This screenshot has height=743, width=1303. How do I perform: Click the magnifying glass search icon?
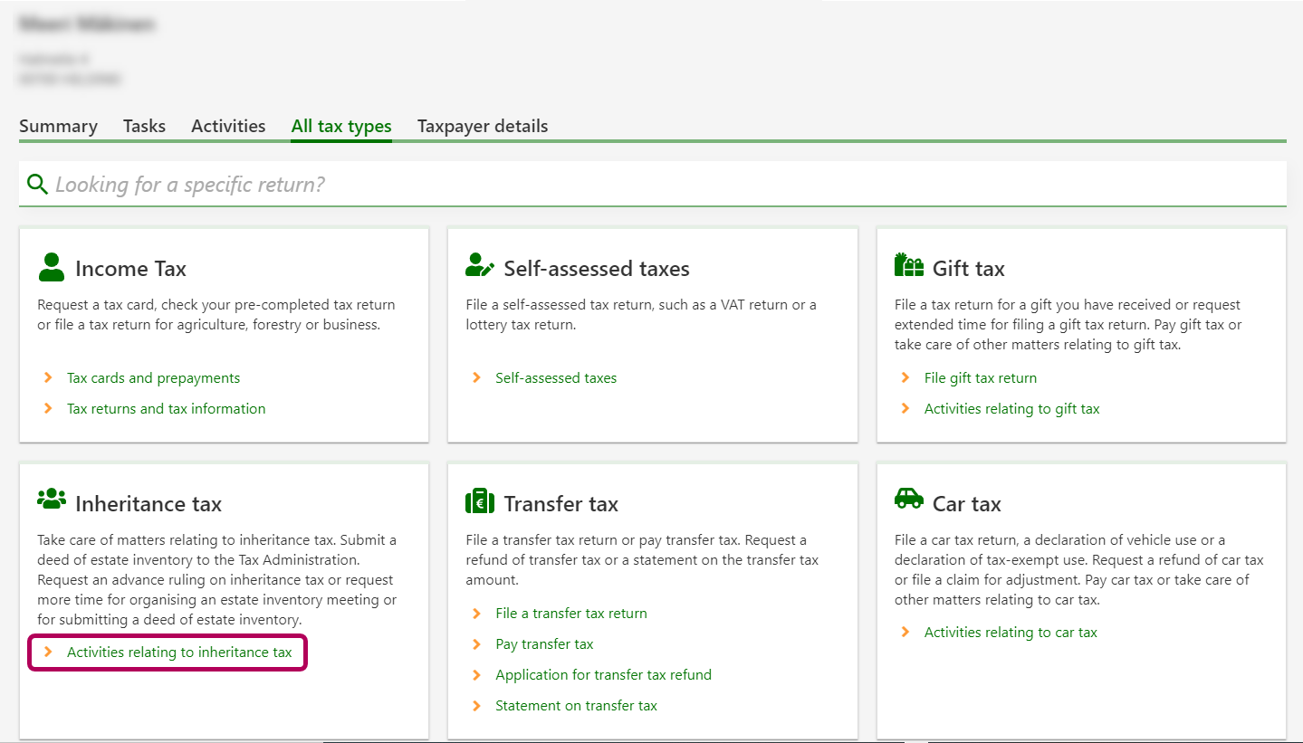pyautogui.click(x=37, y=185)
